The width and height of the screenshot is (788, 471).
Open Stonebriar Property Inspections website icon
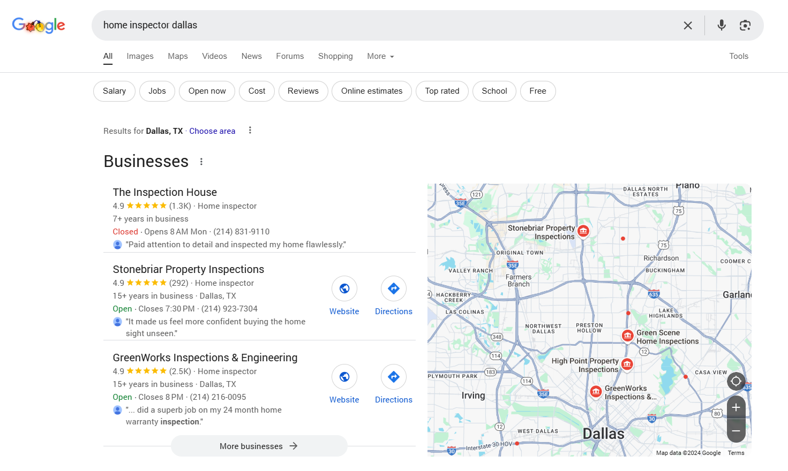click(x=344, y=289)
